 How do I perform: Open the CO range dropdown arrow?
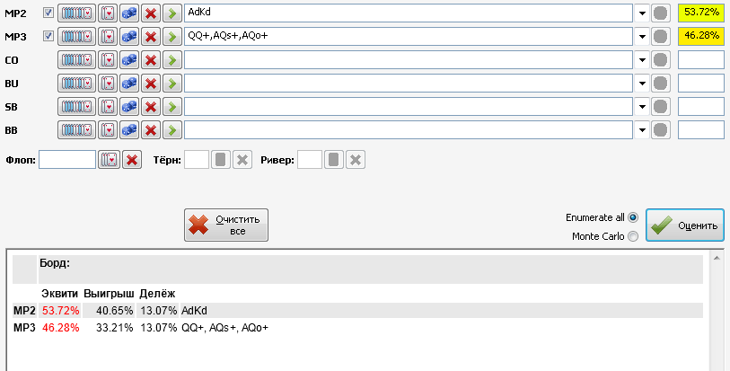coord(642,60)
